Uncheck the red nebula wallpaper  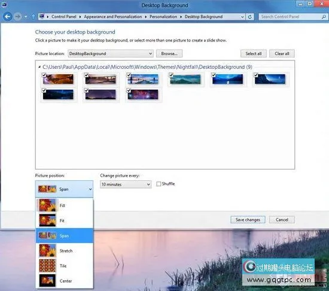129,90
